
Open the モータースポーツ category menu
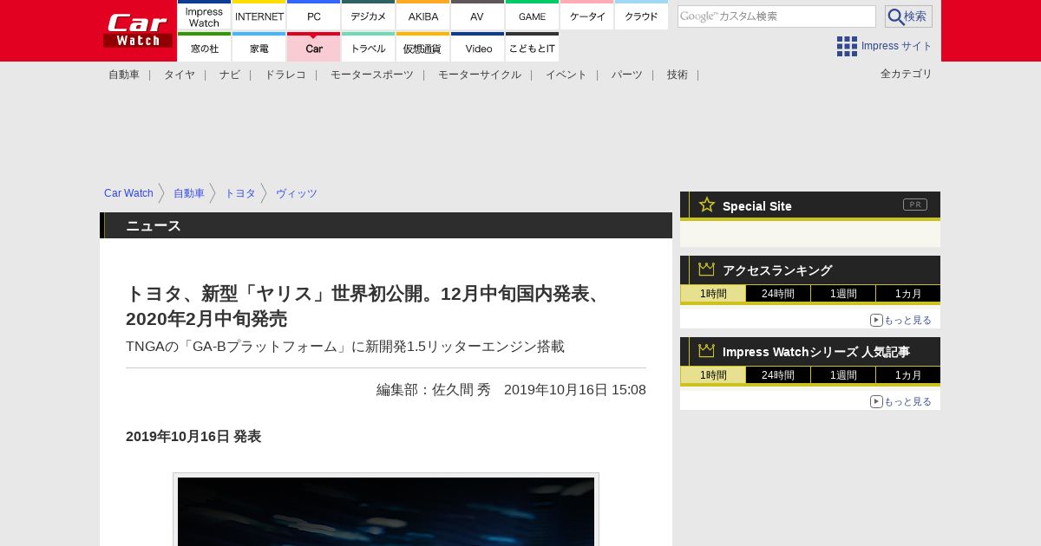point(372,75)
